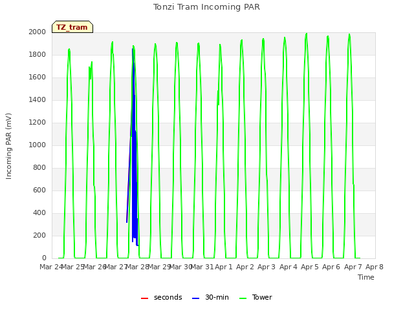Click the chart title Tonzi Tram Incoming PAR
414x310 pixels.
(x=206, y=7)
